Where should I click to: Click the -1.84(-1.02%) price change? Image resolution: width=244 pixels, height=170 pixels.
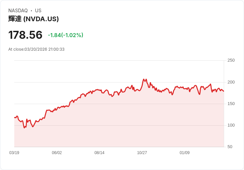click(x=65, y=35)
